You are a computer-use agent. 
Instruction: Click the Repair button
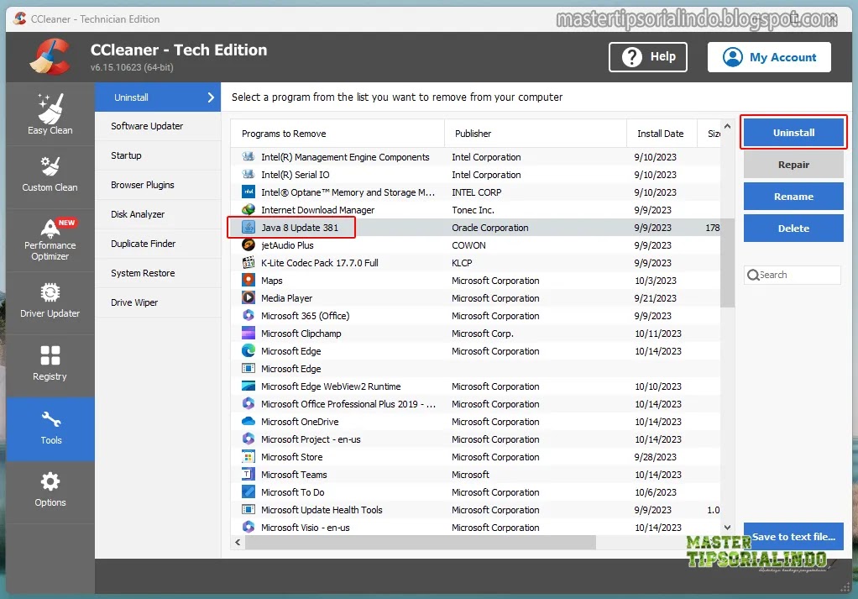point(793,165)
